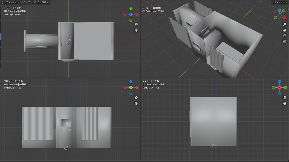The height and width of the screenshot is (162, 289).
Task: Toggle perspective/orthographic grid icon in user viewport
Action: click(284, 41)
